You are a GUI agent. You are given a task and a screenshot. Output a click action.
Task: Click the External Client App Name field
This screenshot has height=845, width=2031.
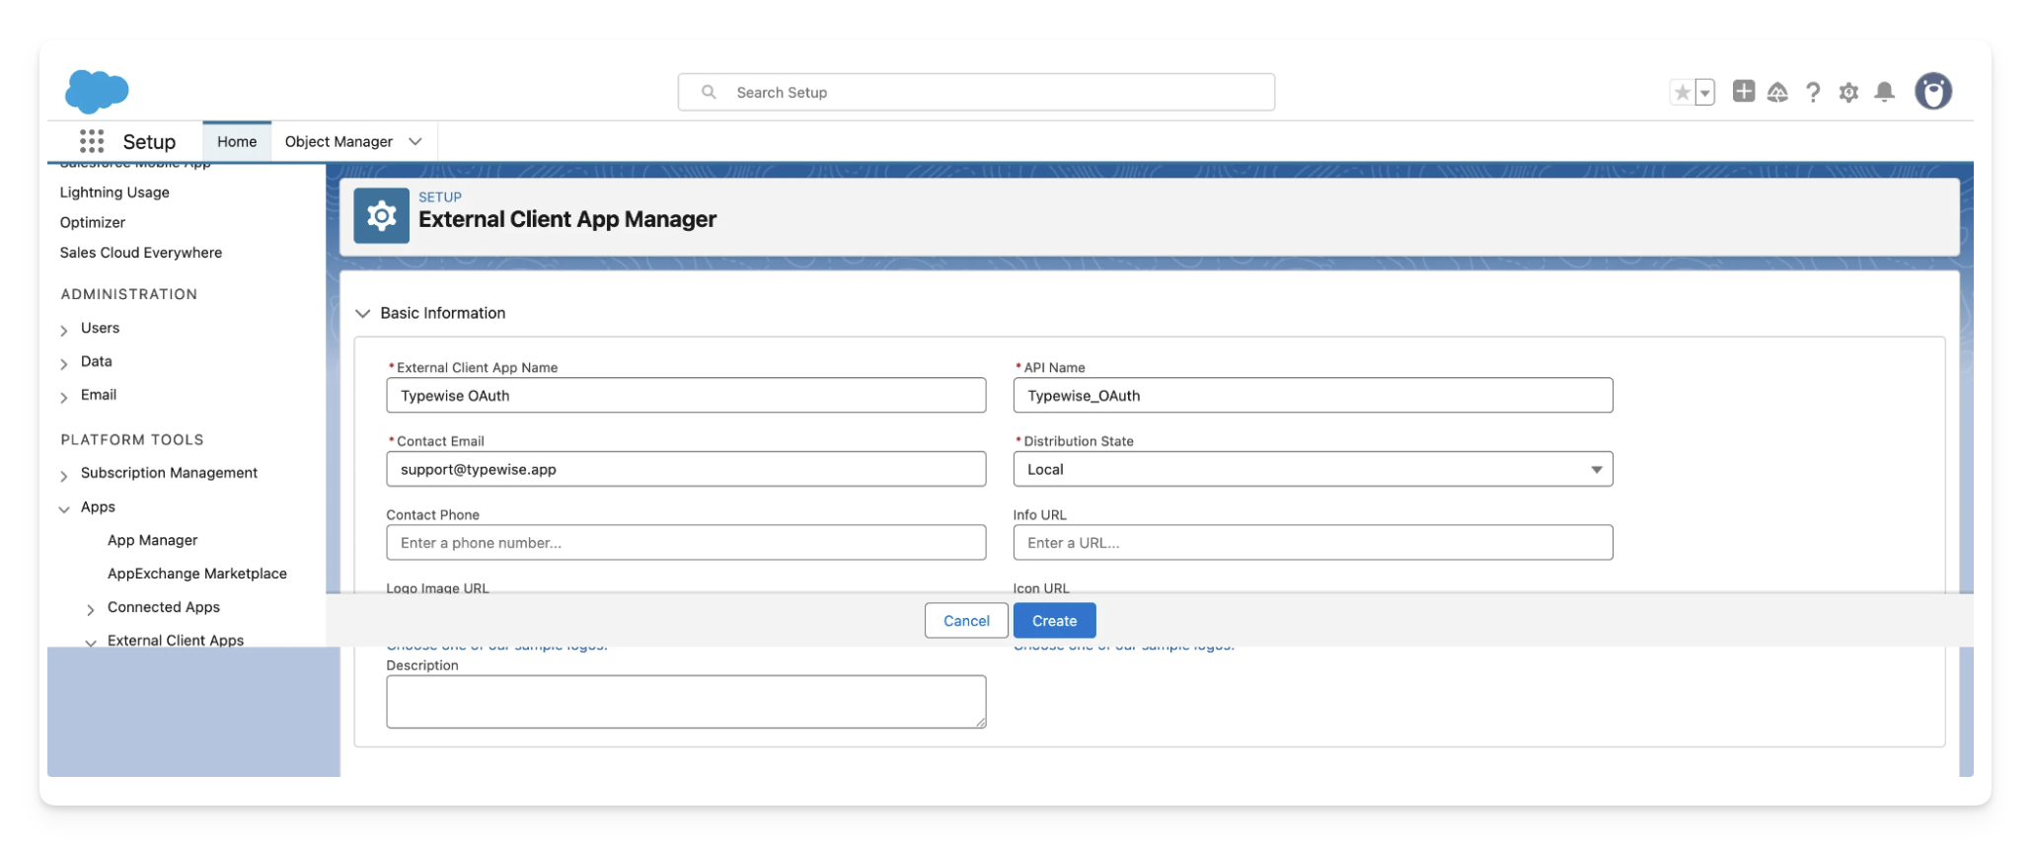coord(686,395)
